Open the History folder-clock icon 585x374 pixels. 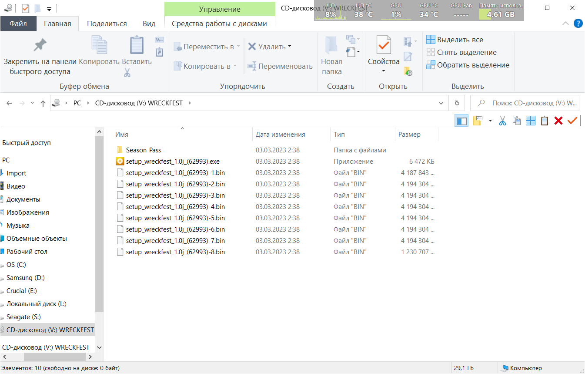408,71
